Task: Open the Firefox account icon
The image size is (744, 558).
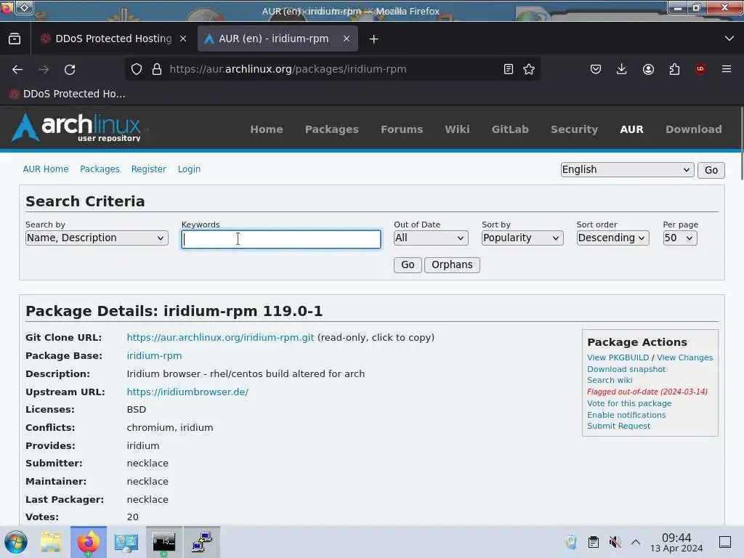Action: tap(648, 69)
